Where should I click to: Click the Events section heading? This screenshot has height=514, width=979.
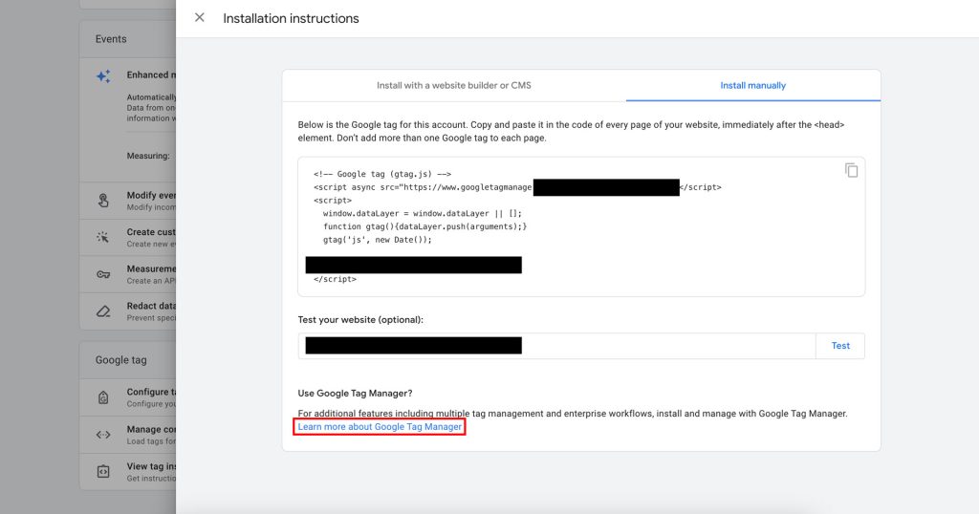coord(111,38)
